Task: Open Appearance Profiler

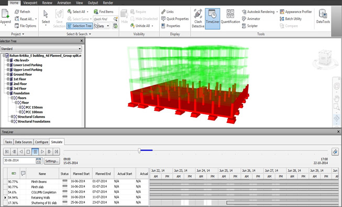Action: tap(296, 11)
